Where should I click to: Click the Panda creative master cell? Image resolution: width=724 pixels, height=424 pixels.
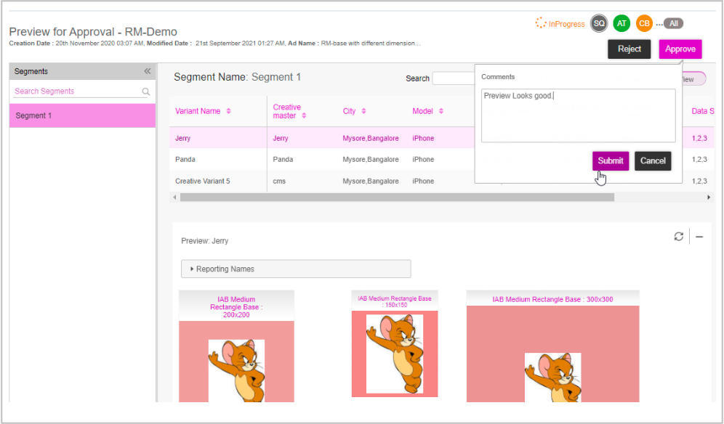(283, 159)
